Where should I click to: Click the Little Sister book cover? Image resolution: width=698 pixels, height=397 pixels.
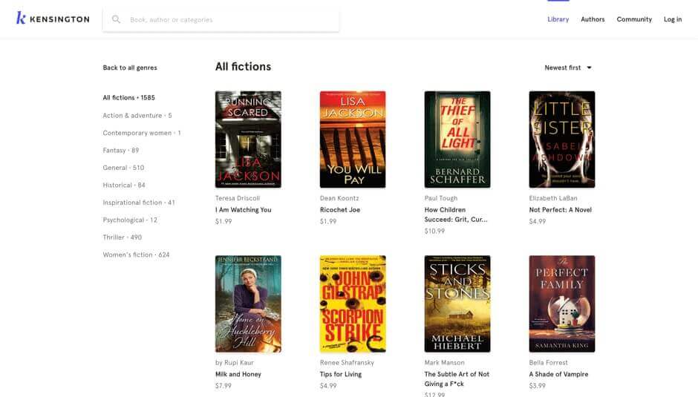click(x=561, y=140)
